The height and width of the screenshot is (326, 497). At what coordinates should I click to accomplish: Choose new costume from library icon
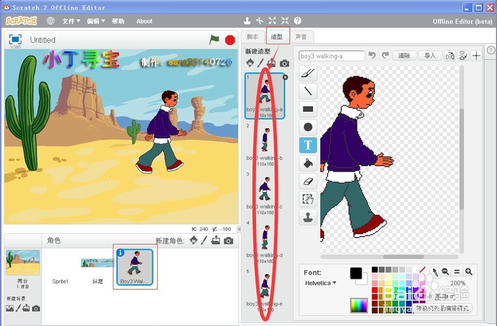click(x=250, y=63)
